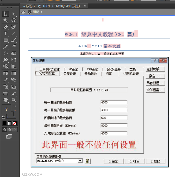Pick the Pencil tool
The height and width of the screenshot is (177, 175).
[6, 47]
